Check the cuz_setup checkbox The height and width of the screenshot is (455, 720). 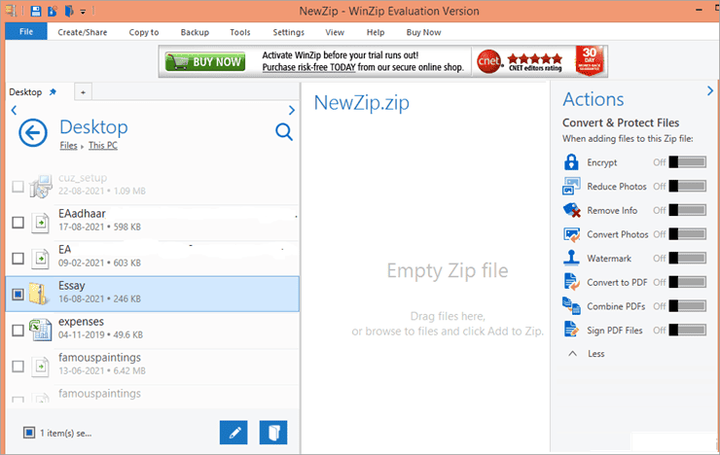pos(18,187)
